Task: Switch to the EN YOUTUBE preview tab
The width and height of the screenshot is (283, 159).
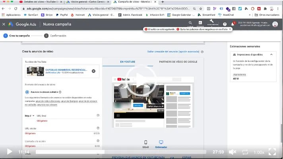Action: tap(128, 62)
